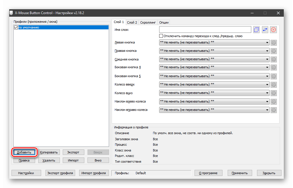Image resolution: width=293 pixels, height=188 pixels.
Task: Click the red reset layer icon
Action: (273, 30)
